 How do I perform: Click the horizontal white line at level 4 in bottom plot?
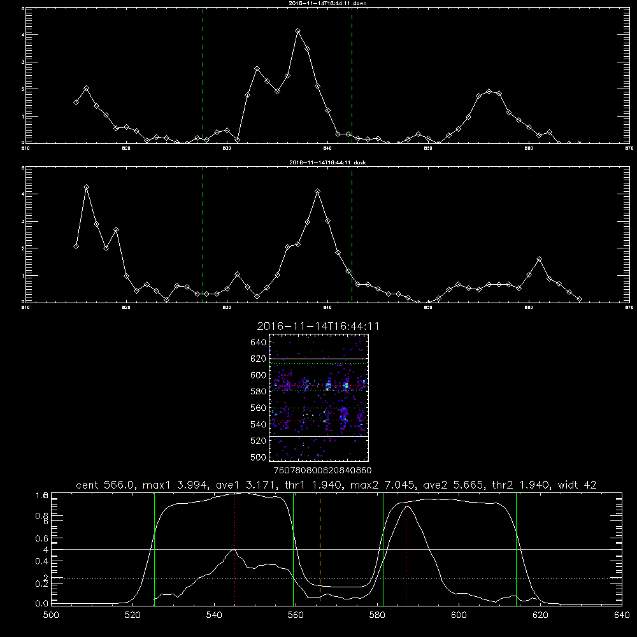click(336, 549)
